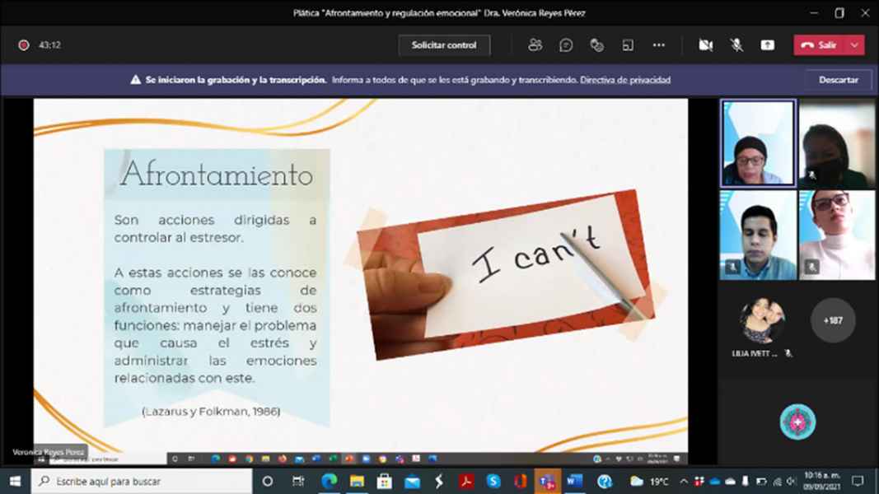The image size is (879, 494).
Task: Leave the meeting with Salir
Action: click(x=819, y=45)
